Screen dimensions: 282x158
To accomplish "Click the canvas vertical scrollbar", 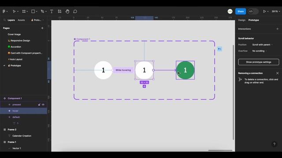I will pyautogui.click(x=233, y=92).
